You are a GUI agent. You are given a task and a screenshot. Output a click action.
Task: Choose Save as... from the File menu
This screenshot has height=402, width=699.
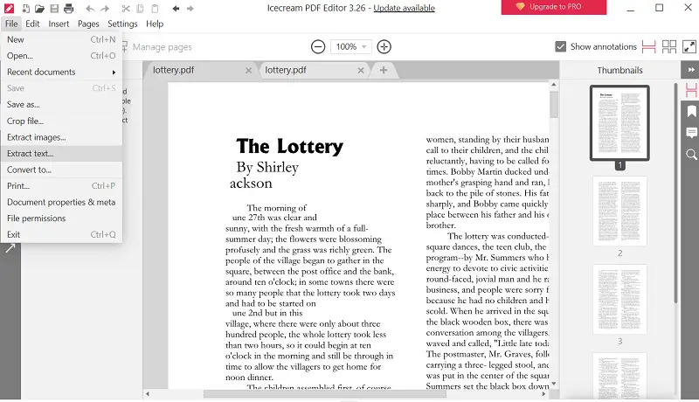(x=61, y=105)
